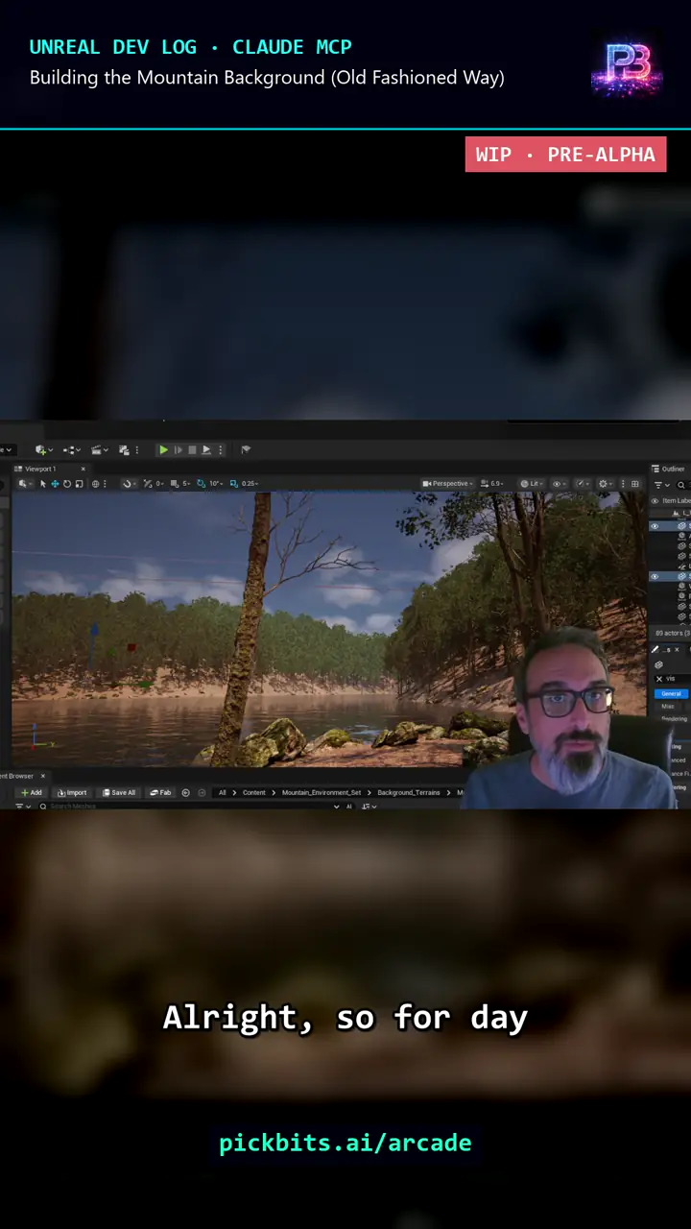Choose the Translate move tool in viewport toolbar
The height and width of the screenshot is (1229, 691).
tap(55, 483)
